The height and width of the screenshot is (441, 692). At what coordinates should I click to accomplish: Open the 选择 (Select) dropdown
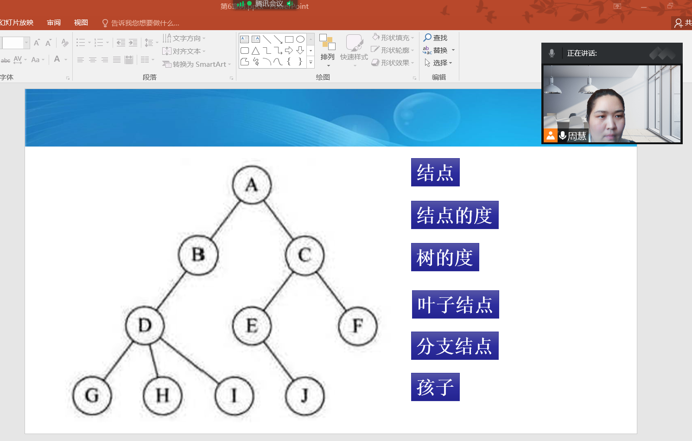coord(438,63)
